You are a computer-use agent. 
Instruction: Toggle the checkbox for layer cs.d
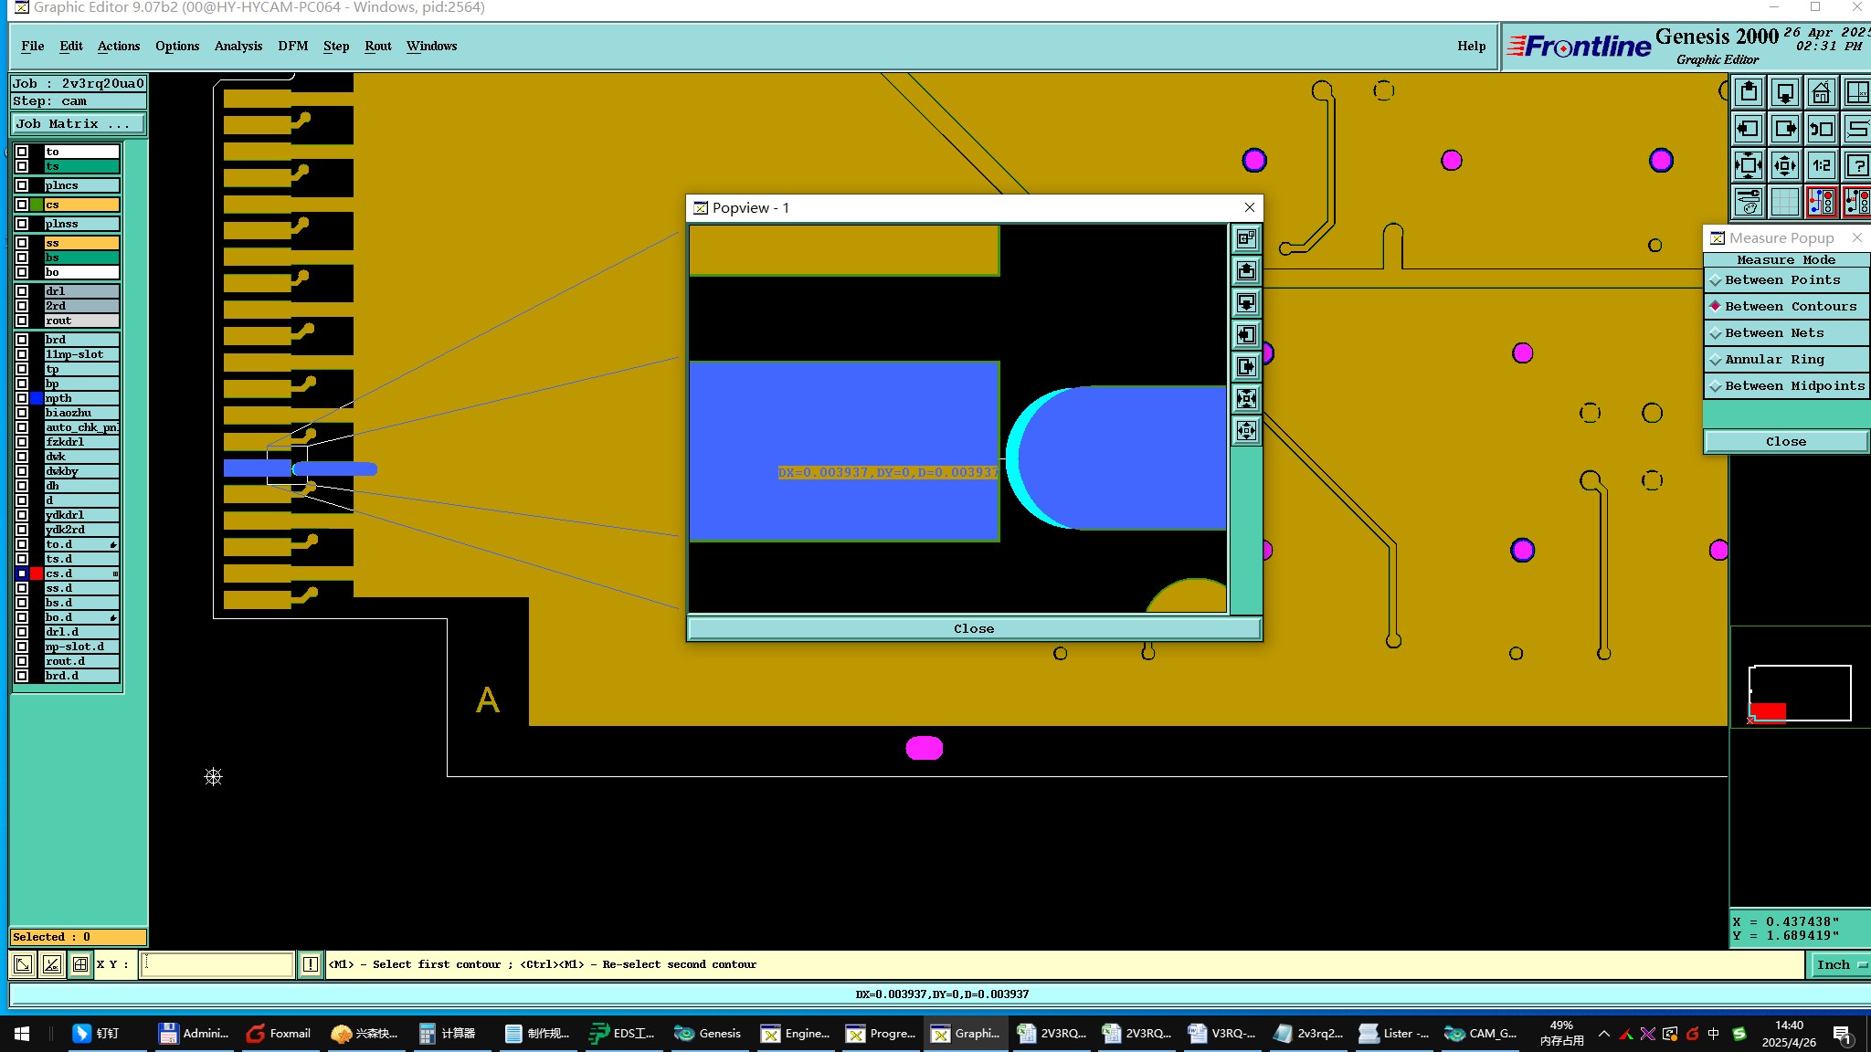[22, 573]
